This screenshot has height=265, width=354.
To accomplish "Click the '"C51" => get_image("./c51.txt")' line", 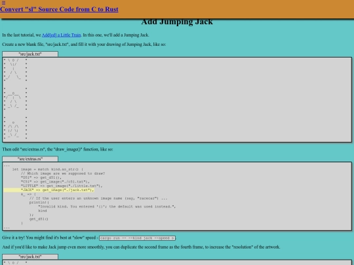I will pyautogui.click(x=55, y=182).
